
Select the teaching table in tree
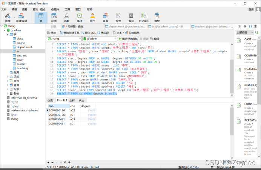pos(22,68)
